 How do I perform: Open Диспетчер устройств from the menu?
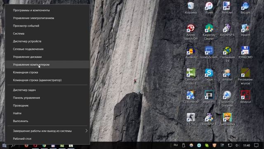[x=47, y=41]
